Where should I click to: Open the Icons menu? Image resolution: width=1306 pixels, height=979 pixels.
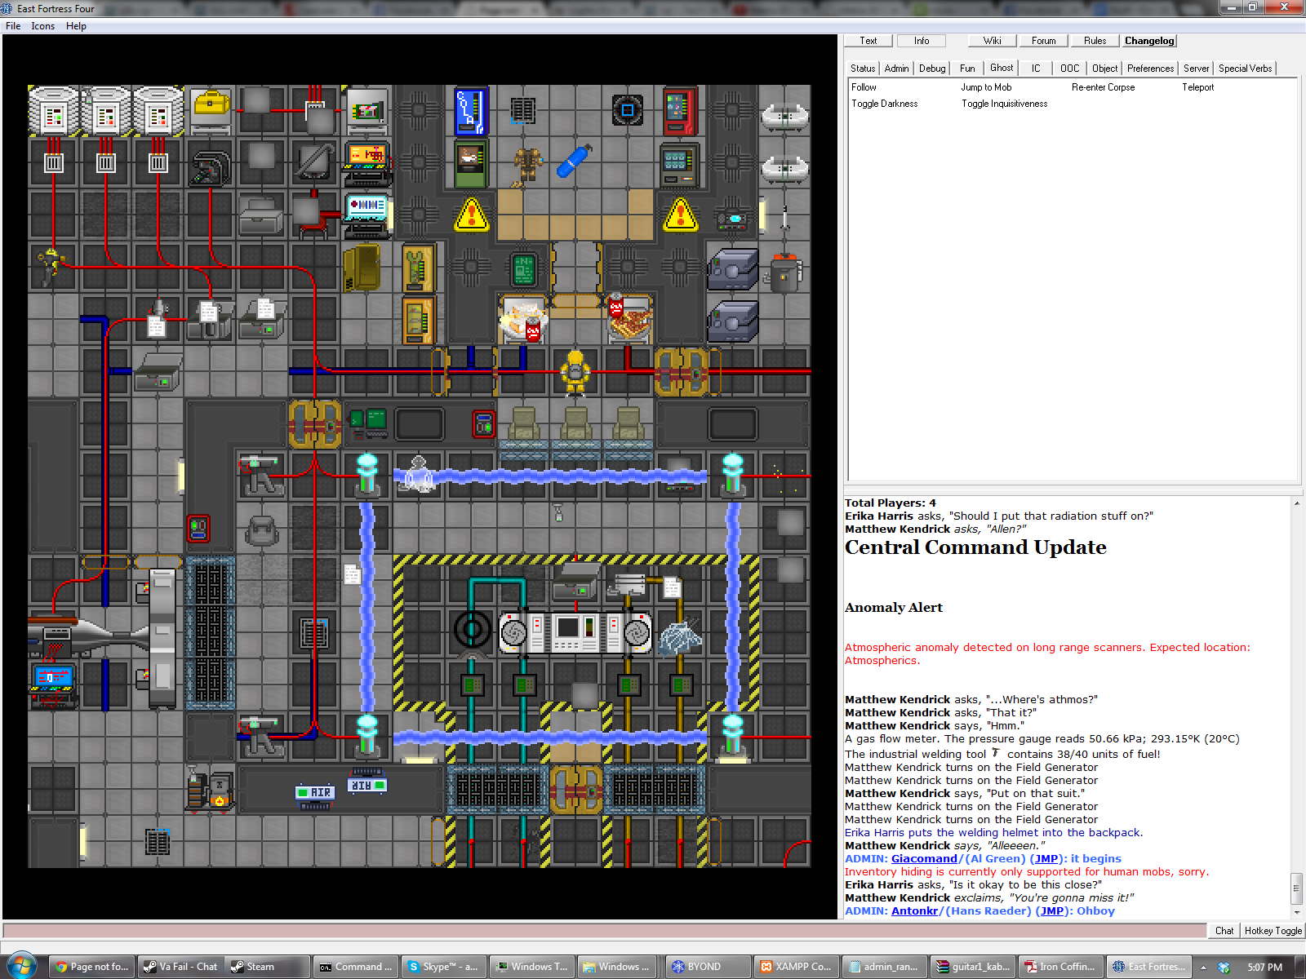(x=43, y=26)
